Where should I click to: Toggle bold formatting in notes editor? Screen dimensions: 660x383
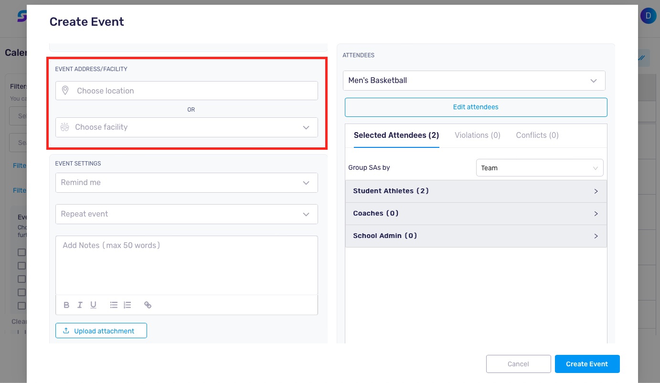pos(66,305)
